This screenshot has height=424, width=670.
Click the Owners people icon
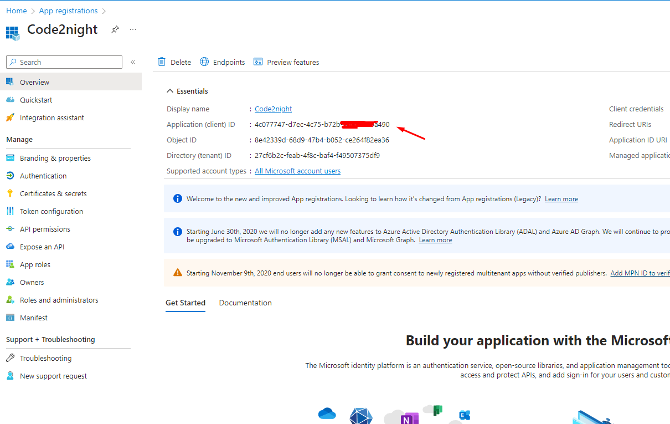10,282
